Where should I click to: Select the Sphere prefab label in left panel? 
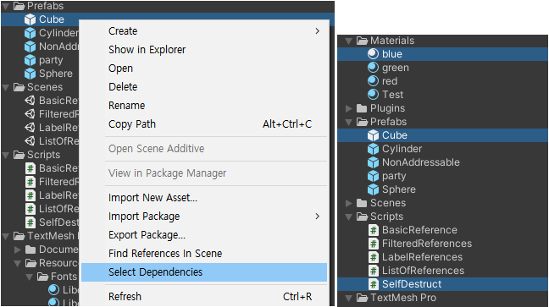click(x=56, y=74)
